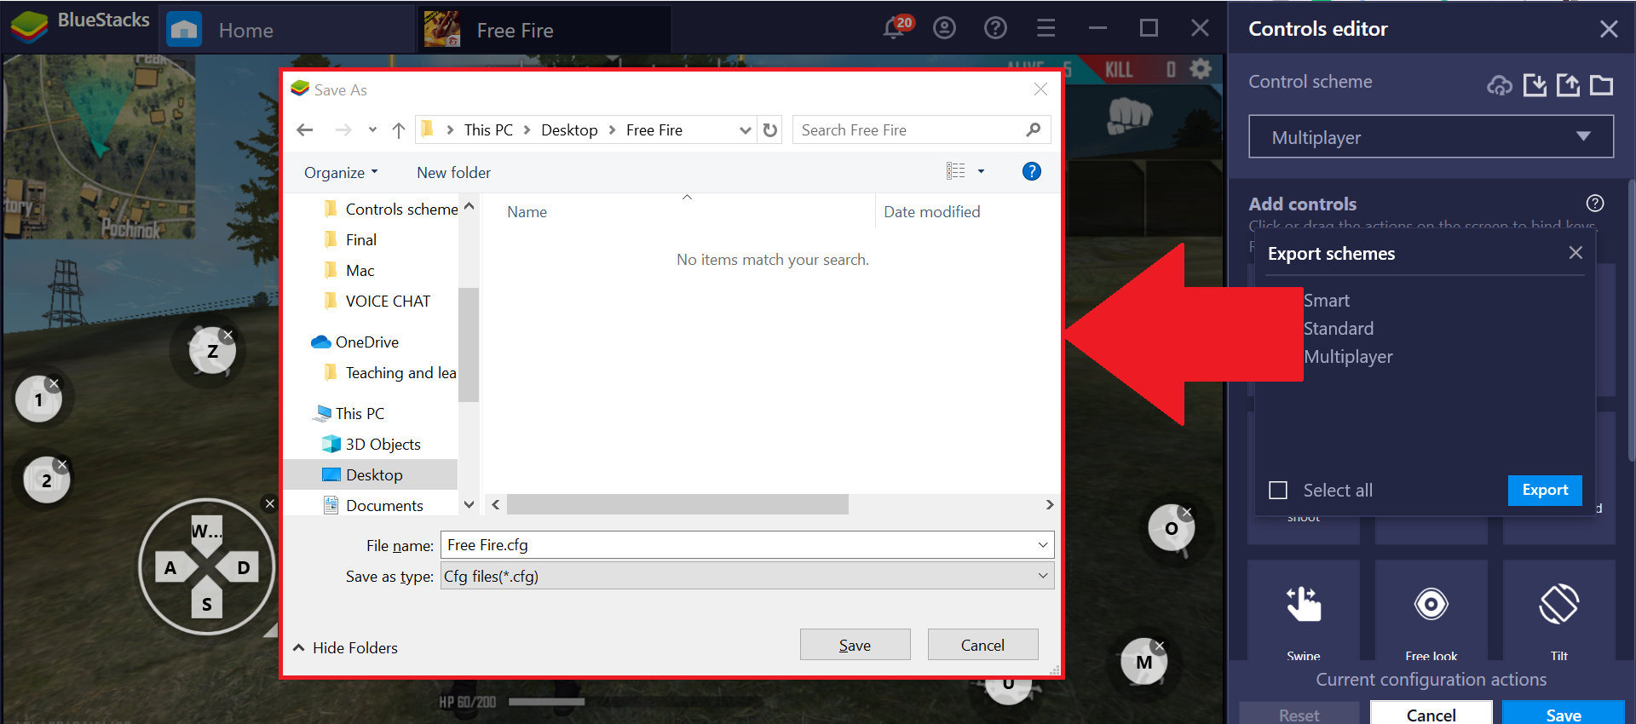Screen dimensions: 1636x724
Task: Refresh the Free Fire folder view
Action: point(770,129)
